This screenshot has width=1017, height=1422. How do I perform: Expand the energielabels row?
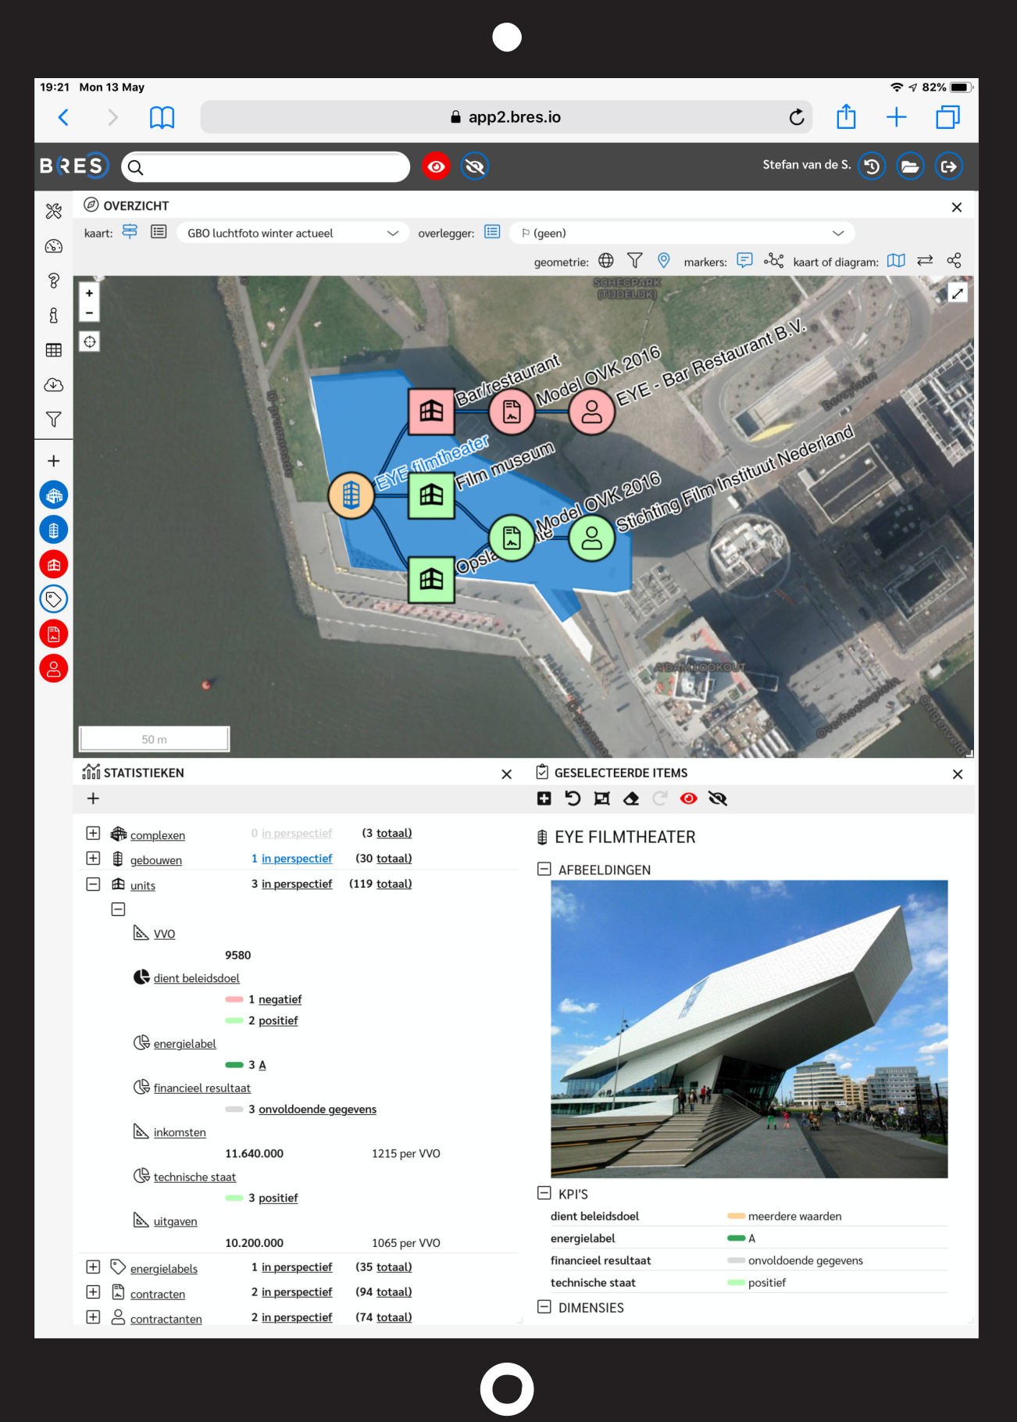click(93, 1267)
